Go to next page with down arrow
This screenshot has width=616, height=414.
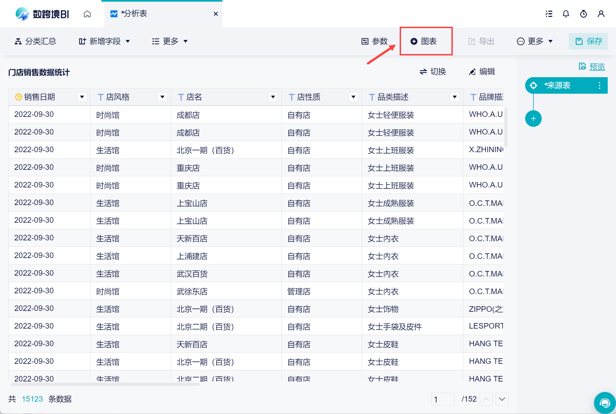tap(502, 399)
